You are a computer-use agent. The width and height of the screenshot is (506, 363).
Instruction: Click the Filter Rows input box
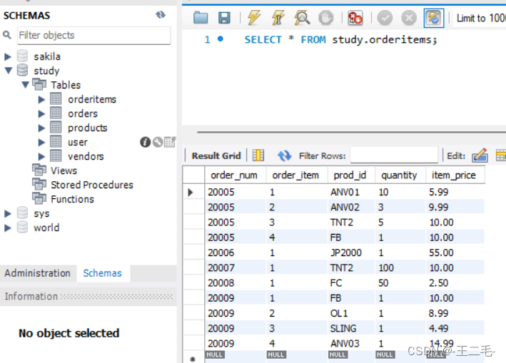point(394,155)
